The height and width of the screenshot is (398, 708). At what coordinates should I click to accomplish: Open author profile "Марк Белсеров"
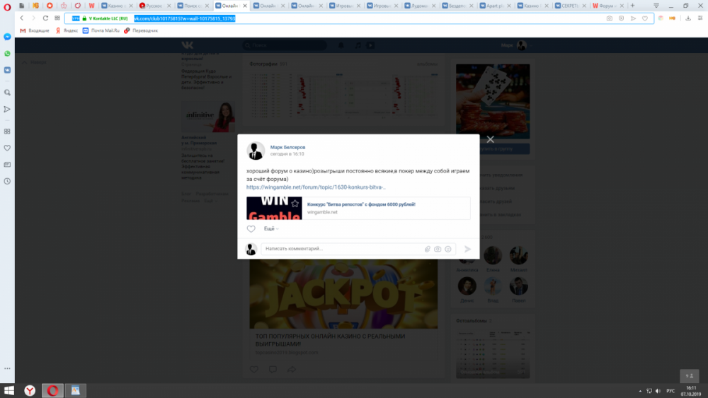click(287, 147)
